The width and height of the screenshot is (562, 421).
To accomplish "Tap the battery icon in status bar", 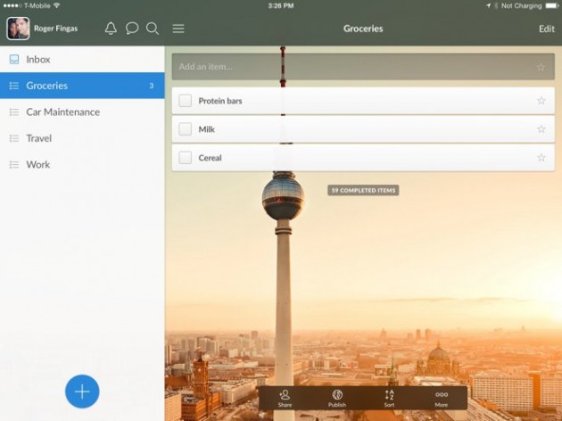I will click(552, 5).
